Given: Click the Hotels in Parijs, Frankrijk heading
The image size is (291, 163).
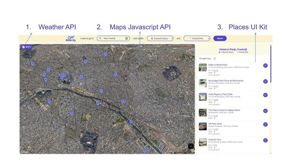Looking at the screenshot, I should click(x=233, y=49).
